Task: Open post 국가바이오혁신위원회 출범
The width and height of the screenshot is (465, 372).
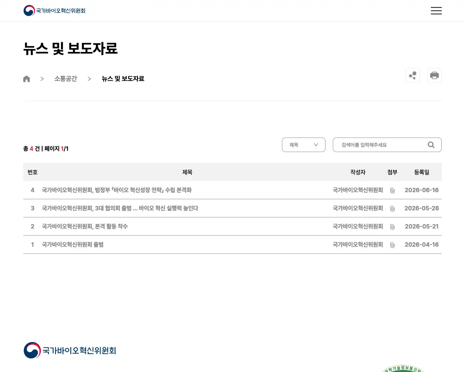Action: click(x=73, y=244)
